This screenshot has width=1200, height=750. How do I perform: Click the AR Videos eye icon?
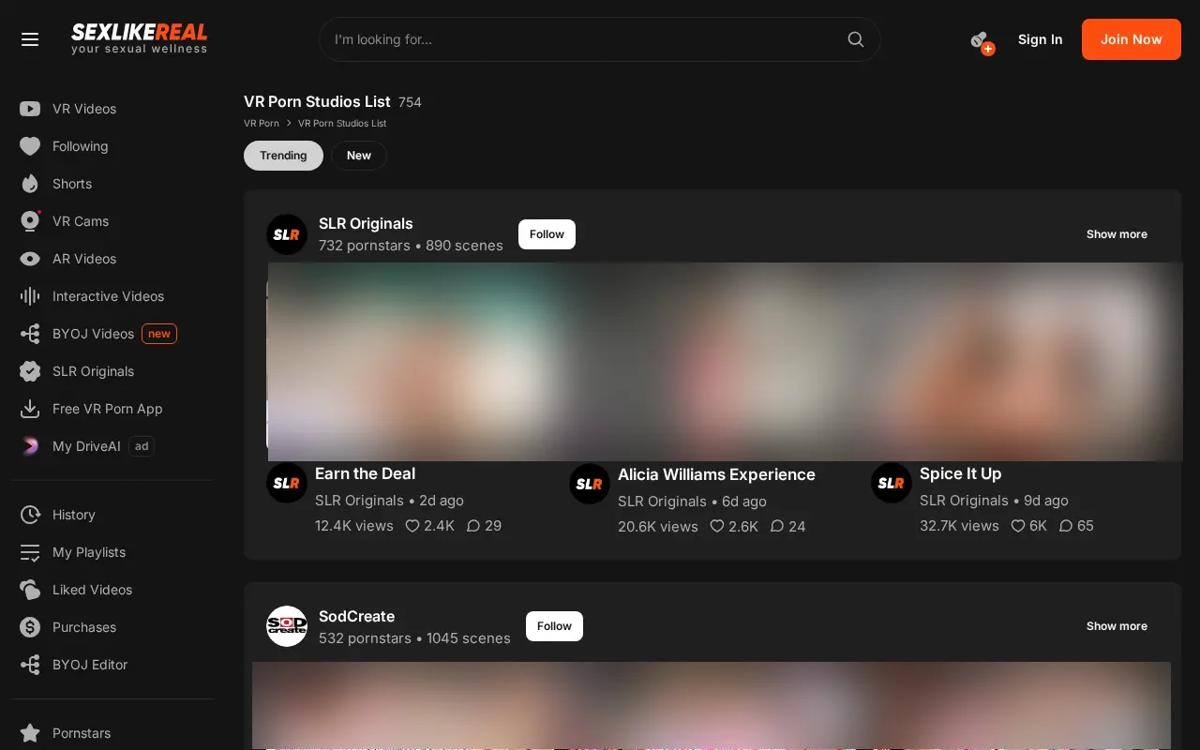tap(30, 259)
